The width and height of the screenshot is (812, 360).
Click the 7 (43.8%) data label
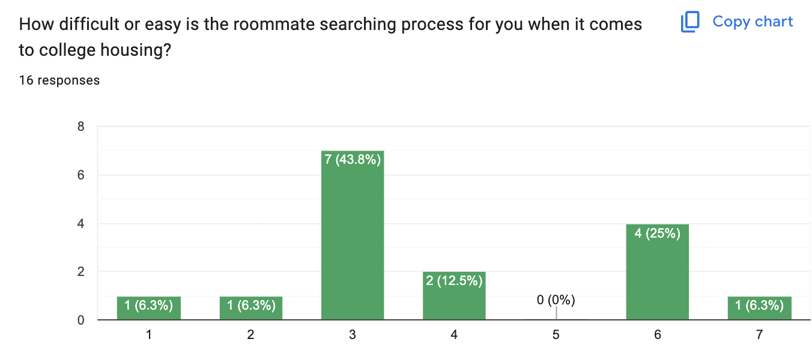tap(353, 161)
